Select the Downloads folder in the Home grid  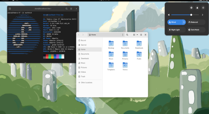point(139,45)
